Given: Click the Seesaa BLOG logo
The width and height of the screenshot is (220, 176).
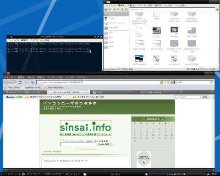Looking at the screenshot, I should click(x=14, y=97).
